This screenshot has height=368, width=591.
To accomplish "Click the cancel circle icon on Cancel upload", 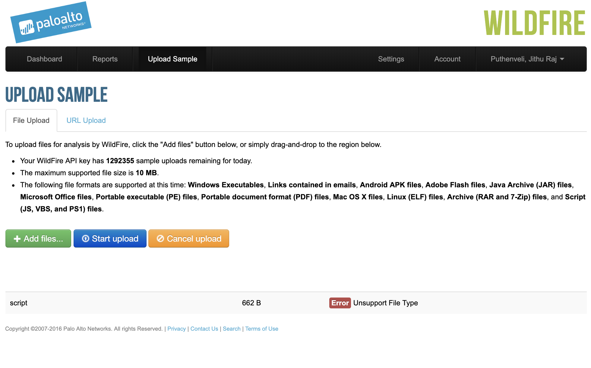I will point(160,239).
